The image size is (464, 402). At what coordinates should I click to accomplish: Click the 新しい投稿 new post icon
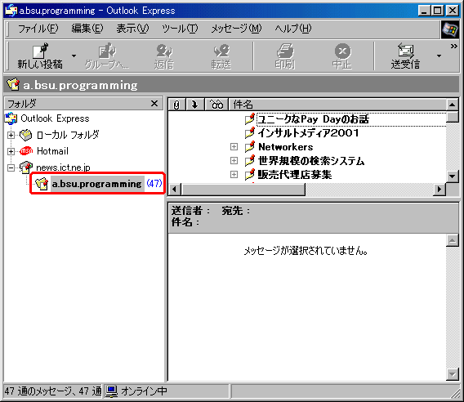tap(40, 56)
